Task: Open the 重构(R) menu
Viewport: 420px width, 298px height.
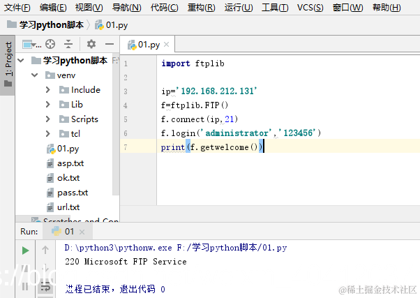Action: coord(201,7)
